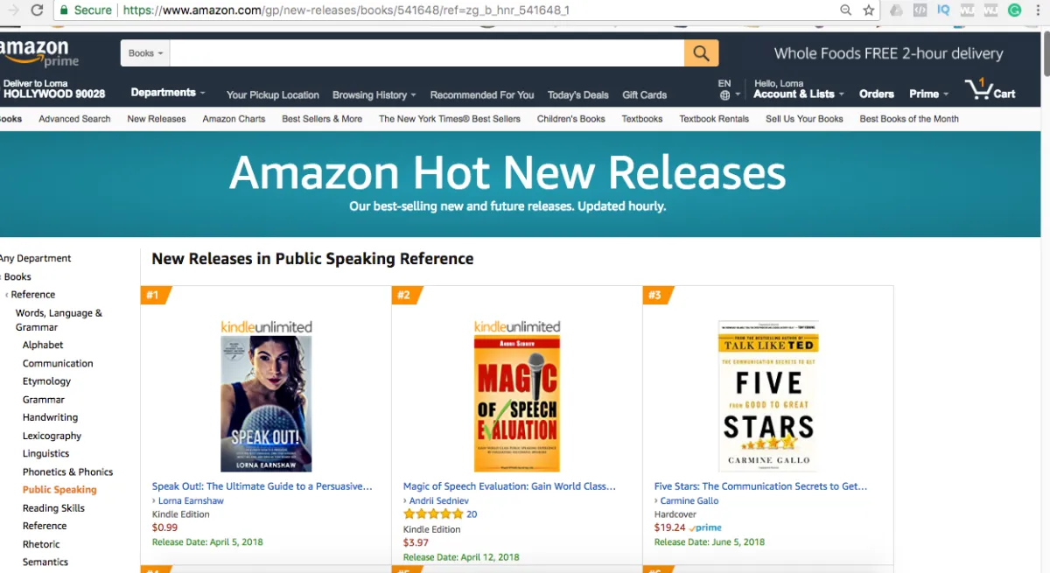Screen dimensions: 1050x573
Task: Click the page's vertical scrollbar
Action: (1045, 52)
